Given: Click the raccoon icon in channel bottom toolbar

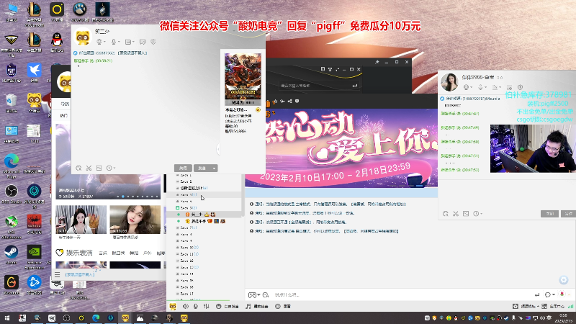Looking at the screenshot, I should tap(173, 306).
